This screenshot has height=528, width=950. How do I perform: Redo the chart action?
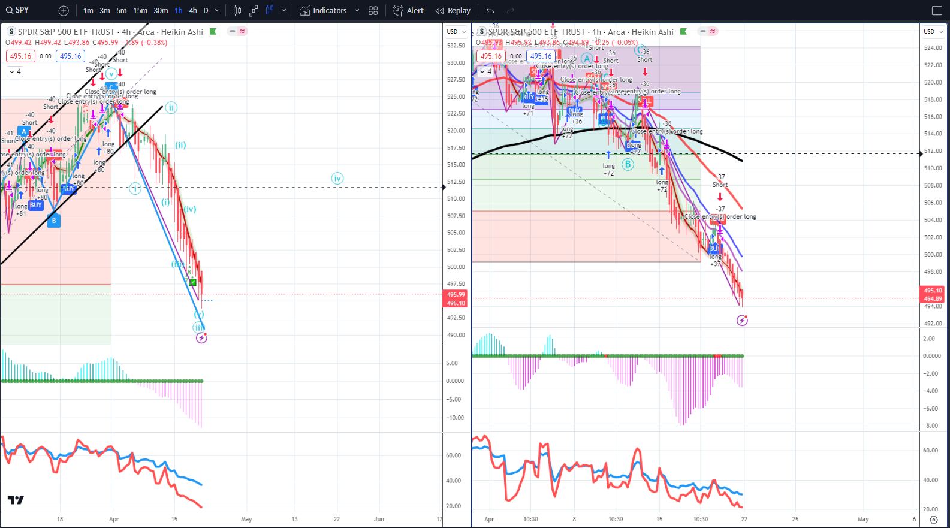(511, 11)
